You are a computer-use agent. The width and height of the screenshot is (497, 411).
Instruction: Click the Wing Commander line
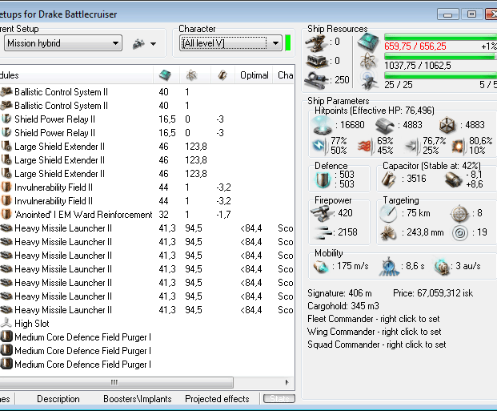coord(374,332)
